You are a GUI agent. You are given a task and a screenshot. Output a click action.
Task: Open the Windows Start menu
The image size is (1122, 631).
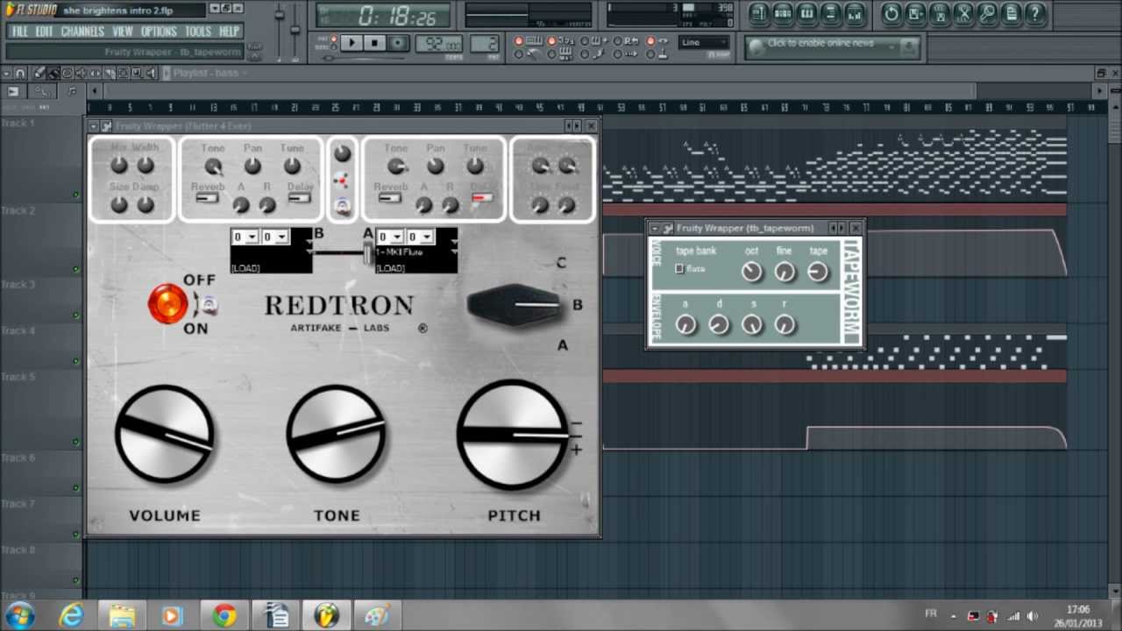[x=19, y=614]
